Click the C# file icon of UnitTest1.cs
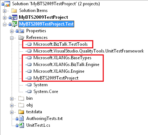Image resolution: width=148 pixels, height=135 pixels. (21, 125)
